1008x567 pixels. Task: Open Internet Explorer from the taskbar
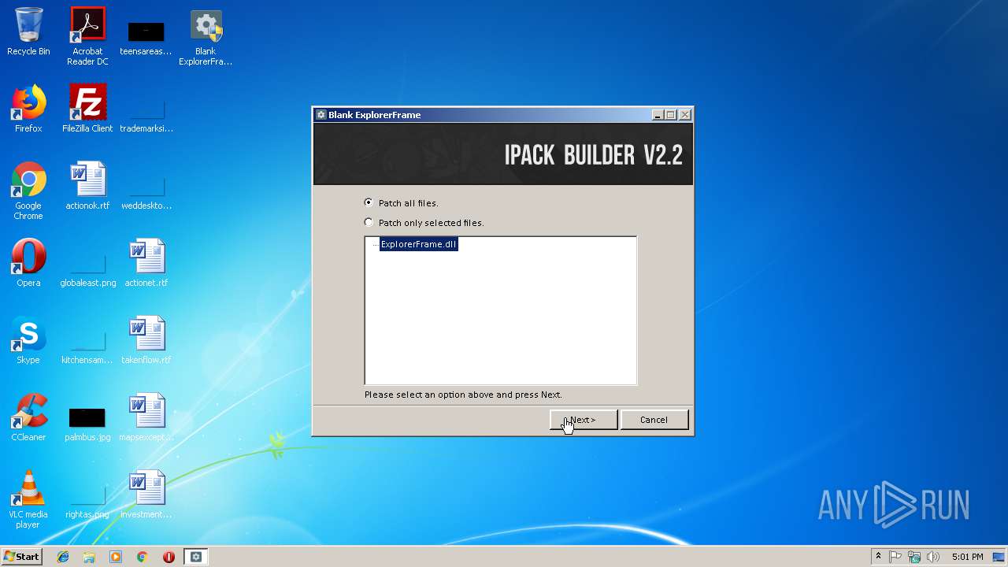coord(63,557)
